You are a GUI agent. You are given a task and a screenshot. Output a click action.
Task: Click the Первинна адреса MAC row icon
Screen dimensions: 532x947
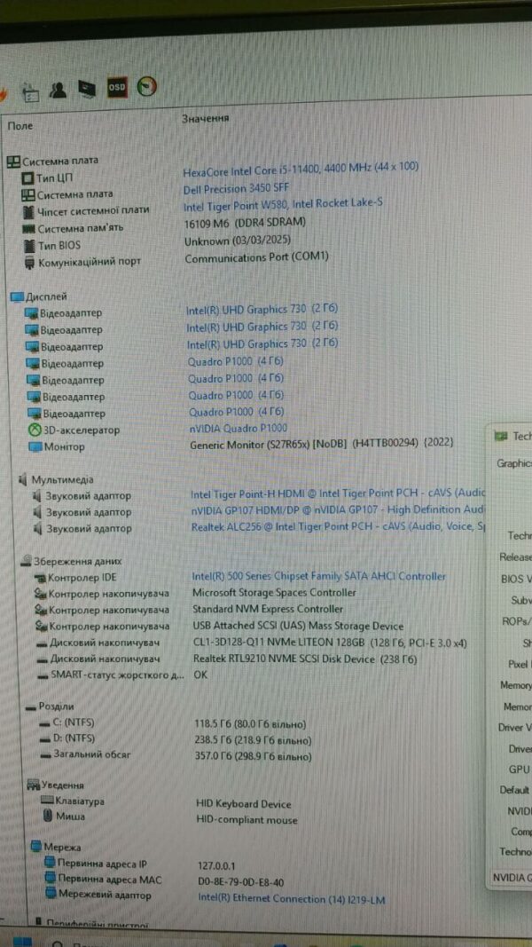click(x=51, y=880)
